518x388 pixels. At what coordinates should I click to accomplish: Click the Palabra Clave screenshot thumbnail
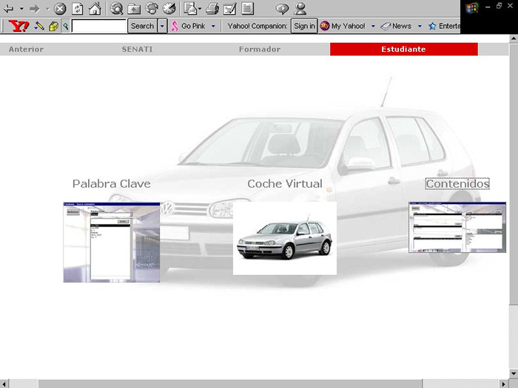112,242
